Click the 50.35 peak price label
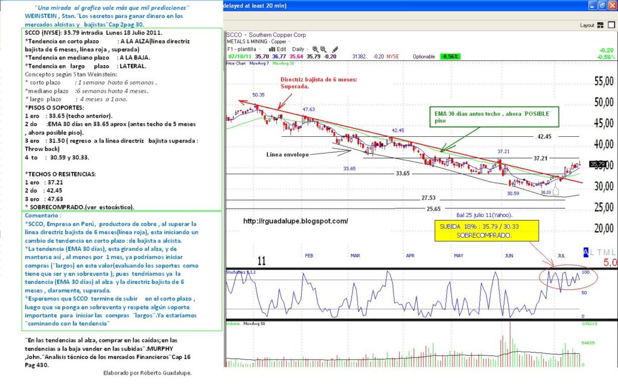 click(258, 95)
